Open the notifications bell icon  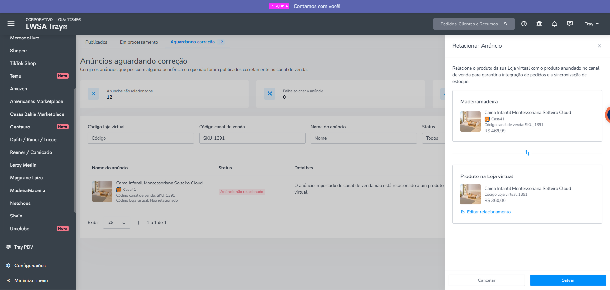click(554, 24)
